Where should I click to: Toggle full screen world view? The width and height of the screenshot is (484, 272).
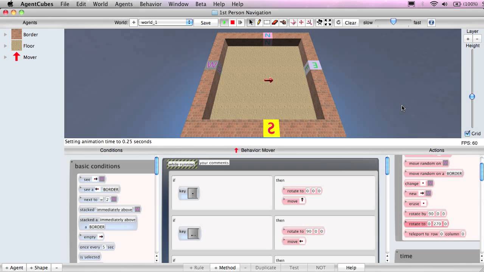(328, 22)
